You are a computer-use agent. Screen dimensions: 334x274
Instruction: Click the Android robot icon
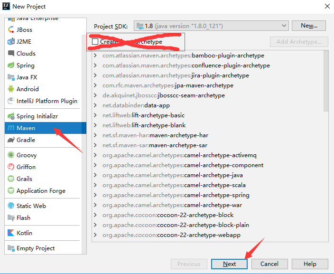click(11, 89)
